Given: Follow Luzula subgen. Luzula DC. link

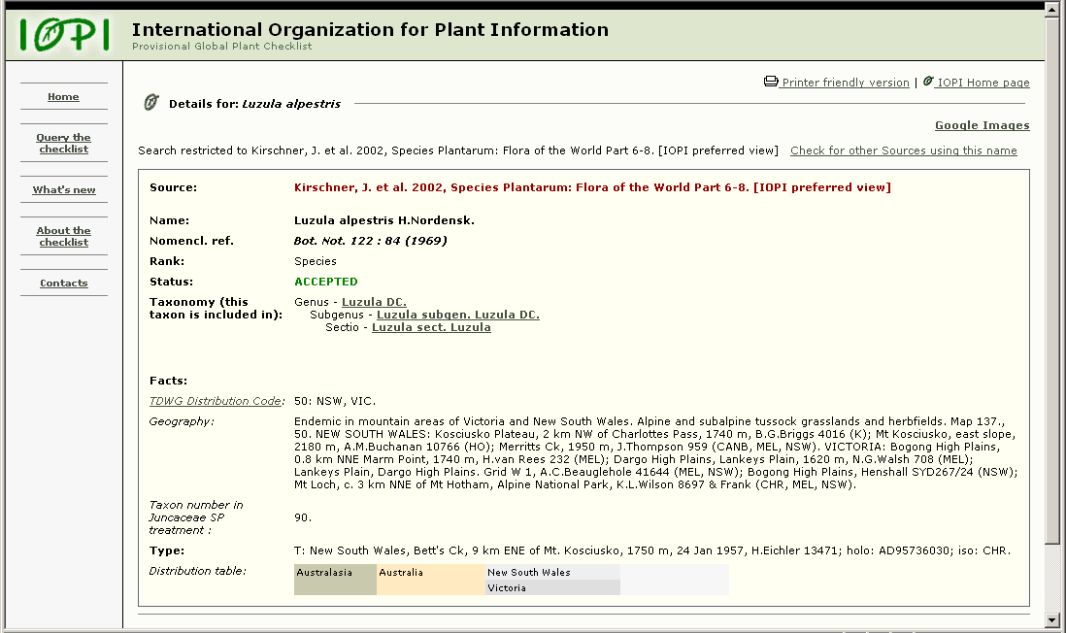Looking at the screenshot, I should 457,315.
